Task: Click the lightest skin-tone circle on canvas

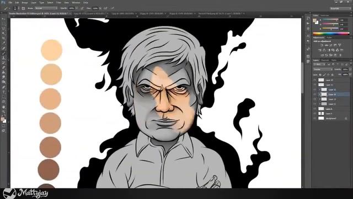Action: tap(51, 50)
